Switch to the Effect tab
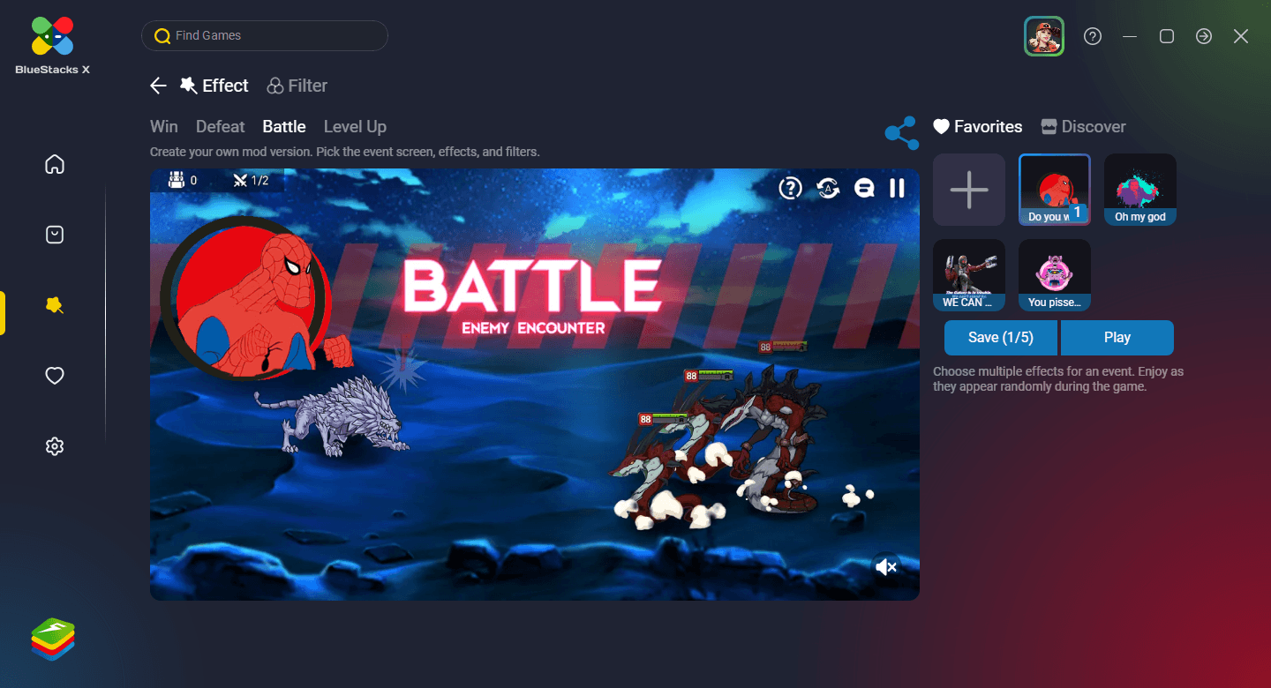1271x688 pixels. (214, 86)
